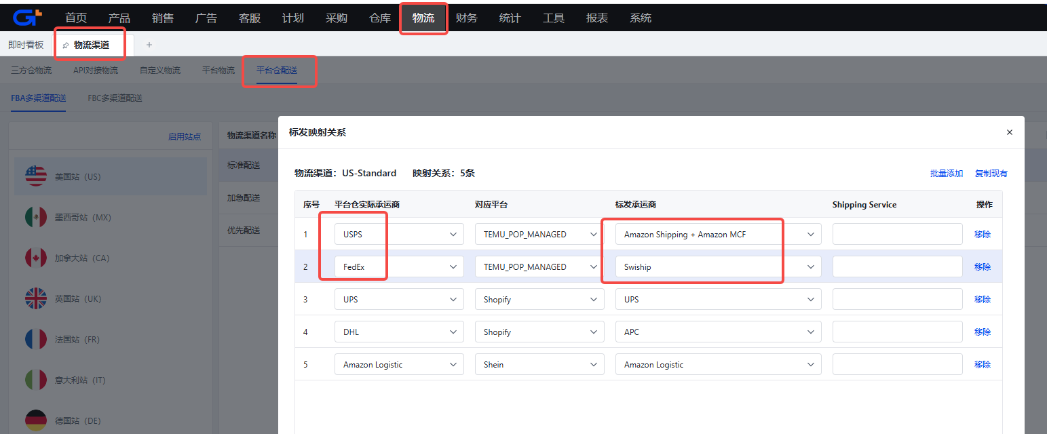Switch to the API对接物流 tab
This screenshot has width=1047, height=434.
pos(96,70)
